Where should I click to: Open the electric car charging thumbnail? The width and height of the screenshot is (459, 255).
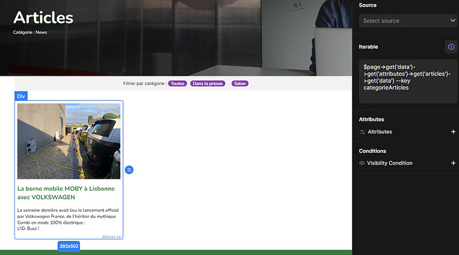click(x=69, y=141)
